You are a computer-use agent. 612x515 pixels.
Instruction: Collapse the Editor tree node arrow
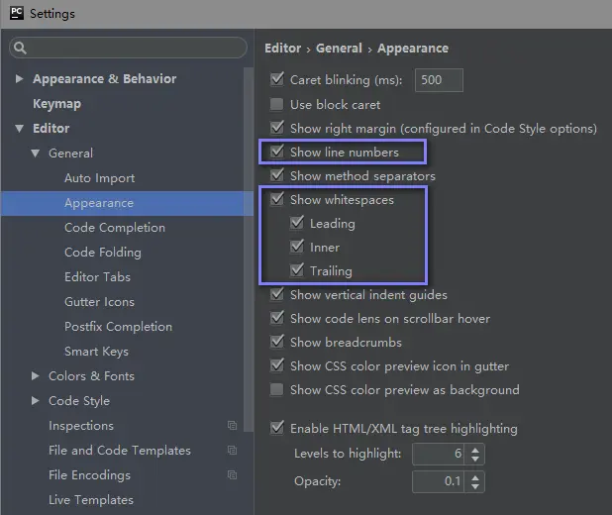coord(19,128)
